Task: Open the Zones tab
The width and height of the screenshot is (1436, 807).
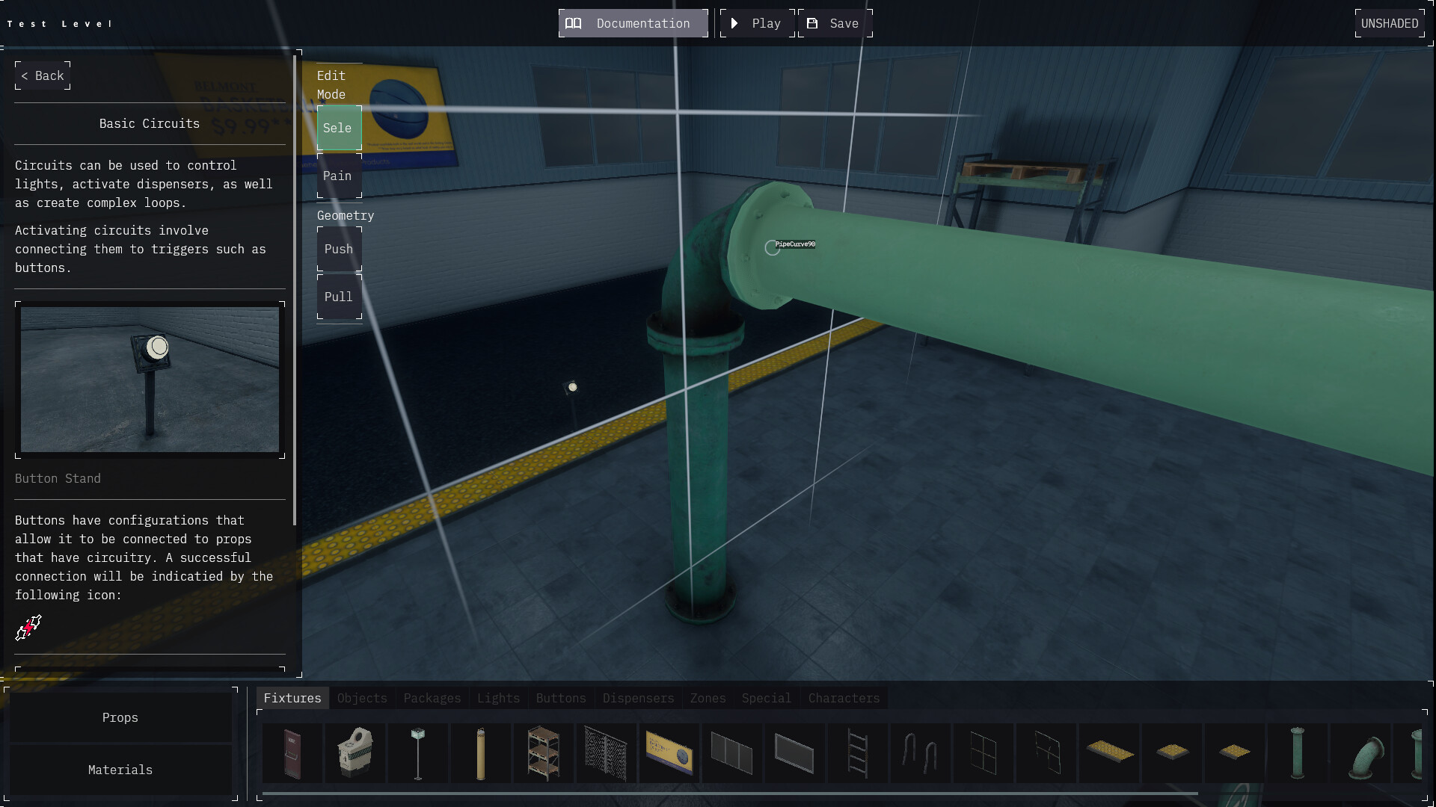Action: pos(708,698)
